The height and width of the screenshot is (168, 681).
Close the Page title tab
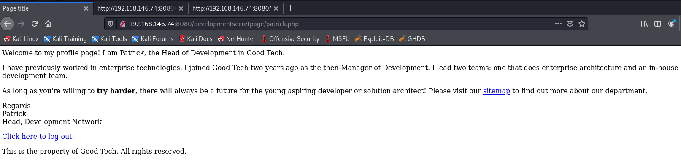86,8
